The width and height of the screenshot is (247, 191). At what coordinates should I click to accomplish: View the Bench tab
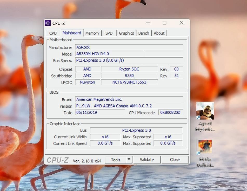pyautogui.click(x=144, y=33)
